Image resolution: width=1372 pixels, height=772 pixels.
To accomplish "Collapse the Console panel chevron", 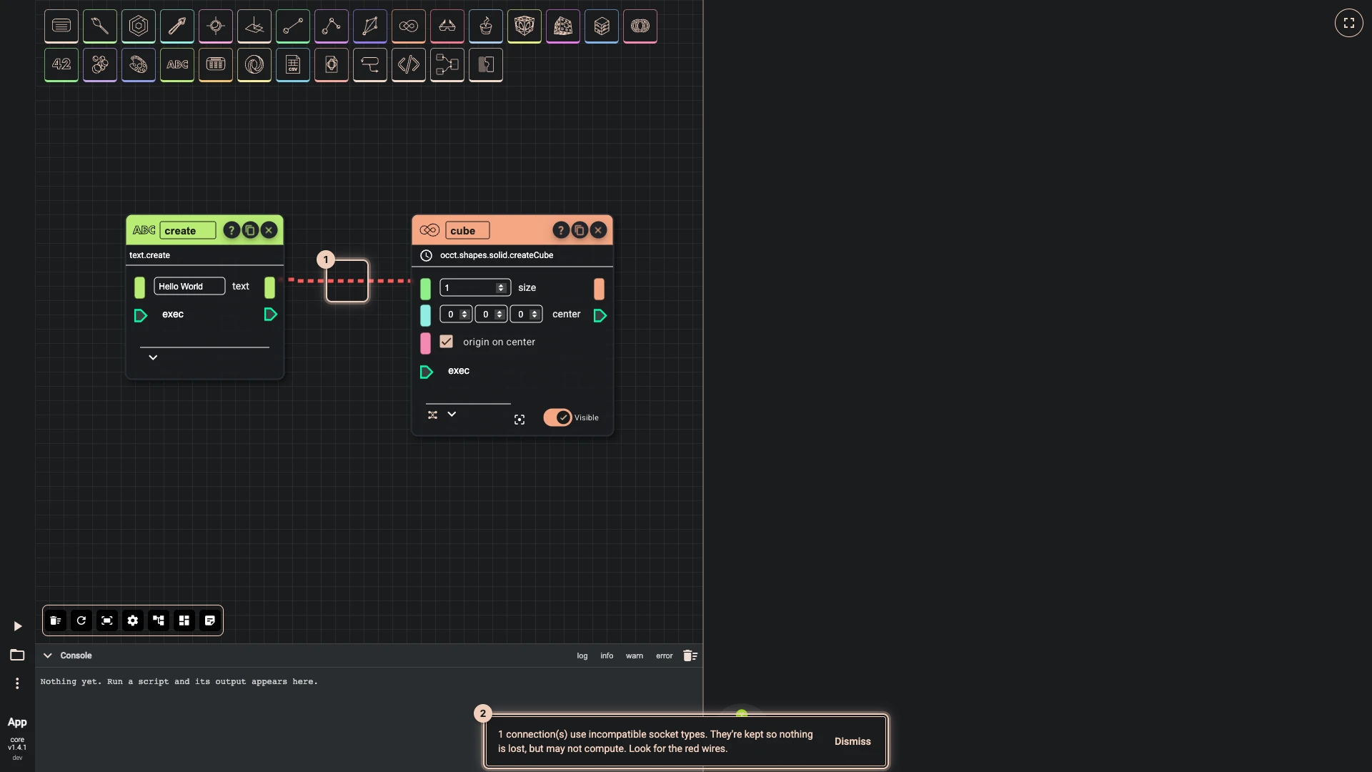I will click(48, 655).
